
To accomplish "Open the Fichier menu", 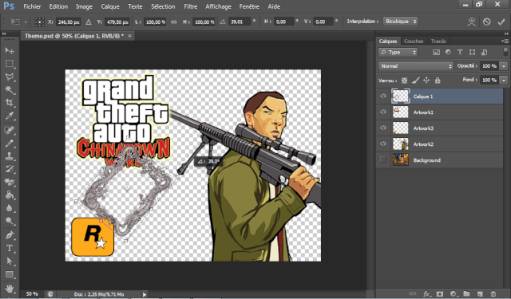I will [32, 6].
